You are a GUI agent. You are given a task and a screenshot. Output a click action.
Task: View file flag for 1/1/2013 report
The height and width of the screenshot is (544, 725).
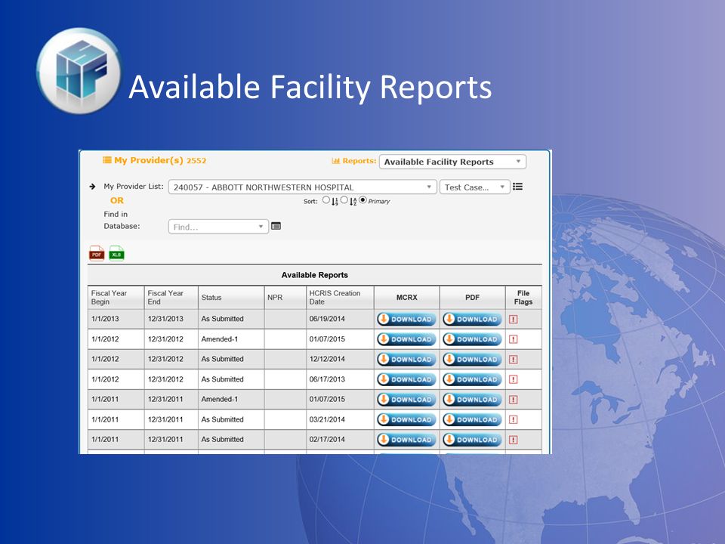(514, 319)
